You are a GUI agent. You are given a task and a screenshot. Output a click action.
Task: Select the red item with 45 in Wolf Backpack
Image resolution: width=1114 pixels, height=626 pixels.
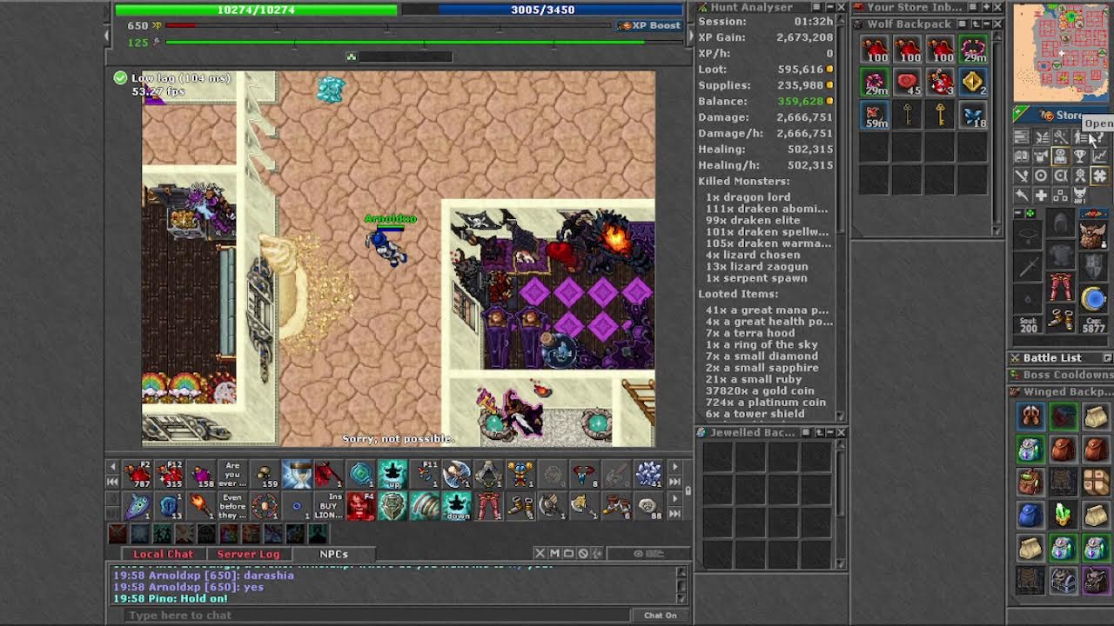pos(908,82)
